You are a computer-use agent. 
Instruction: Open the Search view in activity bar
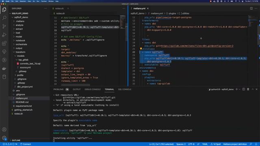click(4, 18)
